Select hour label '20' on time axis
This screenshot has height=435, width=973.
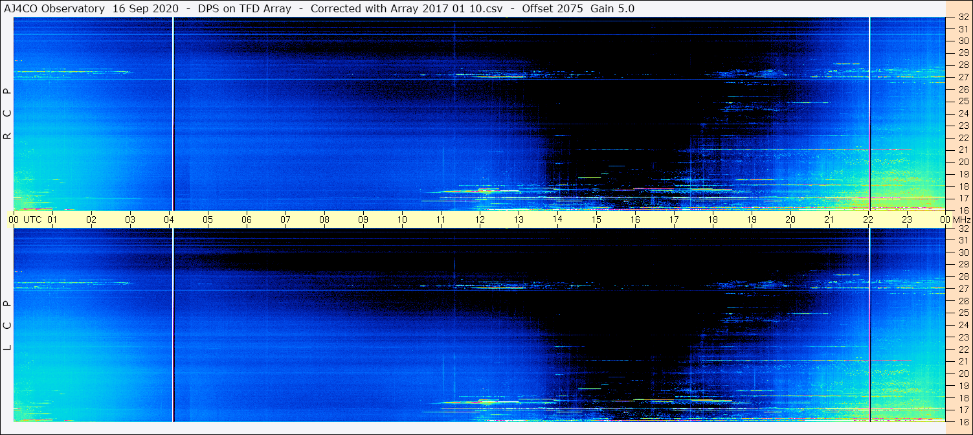click(790, 219)
